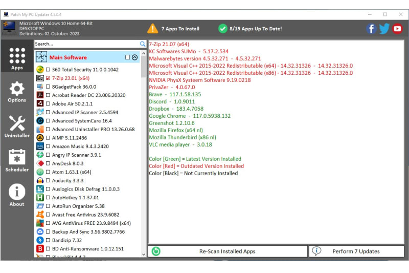Viewport: 409px width, 273px height.
Task: Collapse the Main Software category
Action: (x=134, y=57)
